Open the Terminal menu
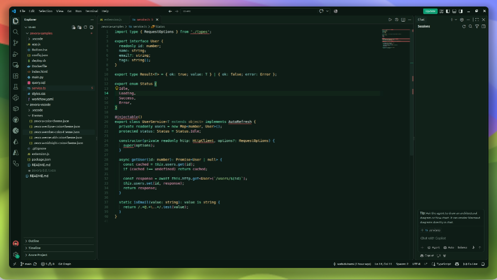Screen dimensions: 497x280 coord(91,11)
